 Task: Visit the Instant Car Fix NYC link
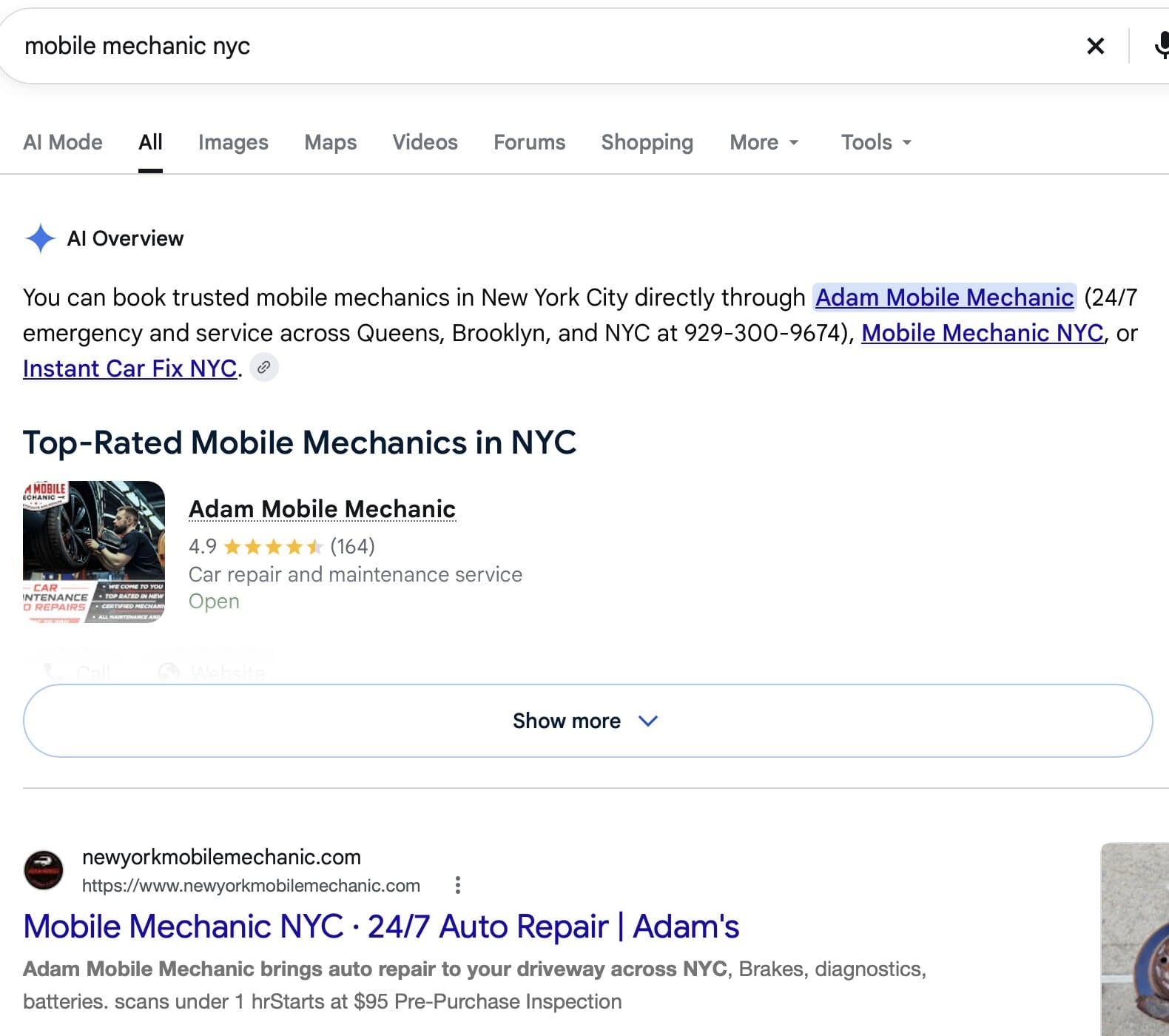(x=130, y=369)
